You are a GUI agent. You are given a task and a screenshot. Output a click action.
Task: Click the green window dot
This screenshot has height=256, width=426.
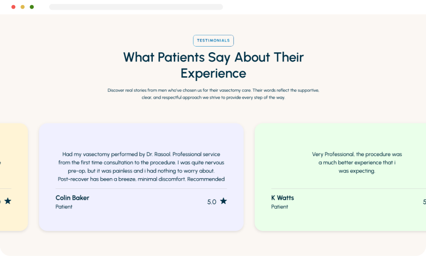[32, 7]
